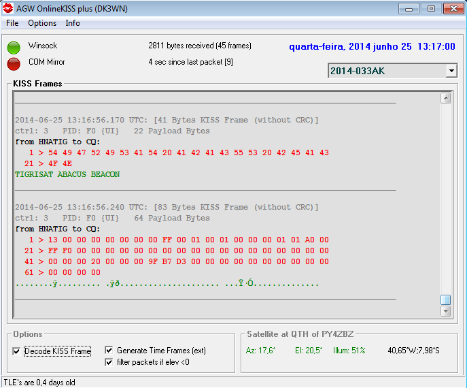
Task: Click the COM Mirror label
Action: (x=46, y=62)
